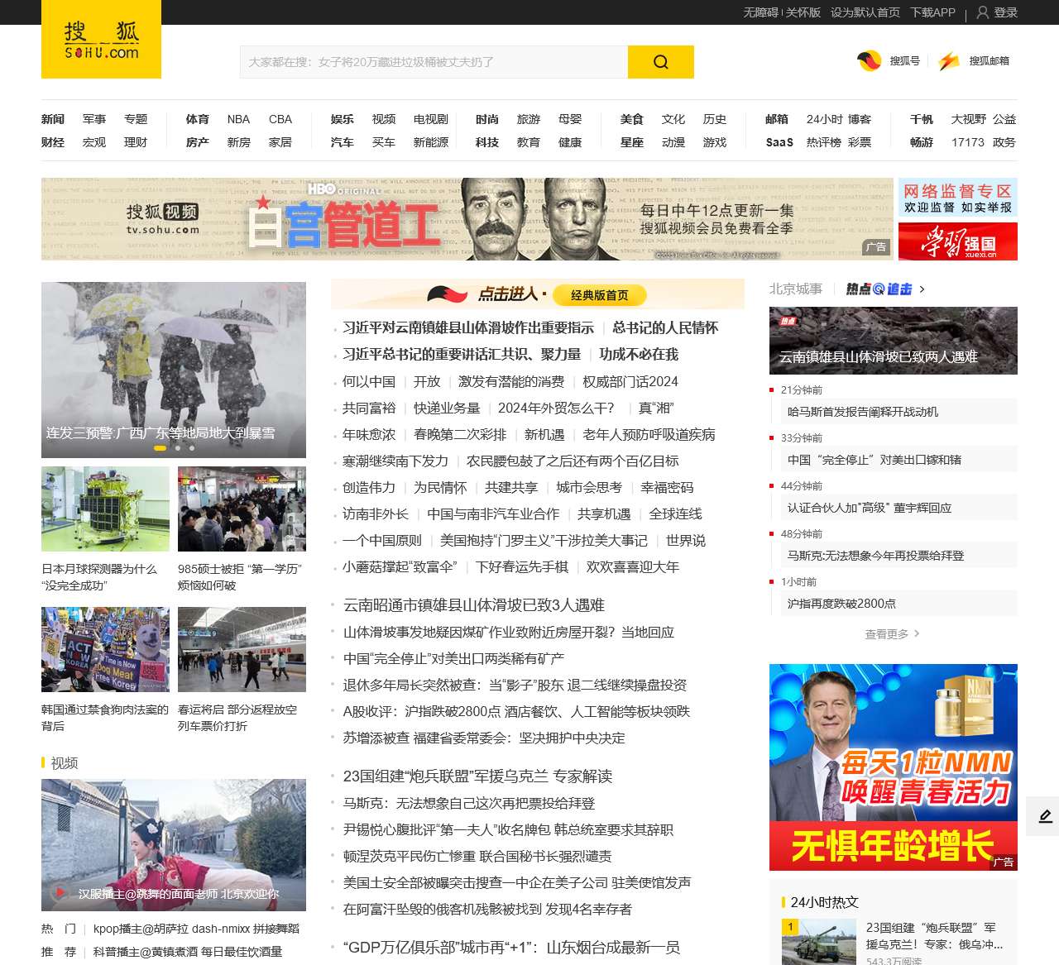1059x965 pixels.
Task: Play the 汉服播主 video via its play icon
Action: pos(60,891)
